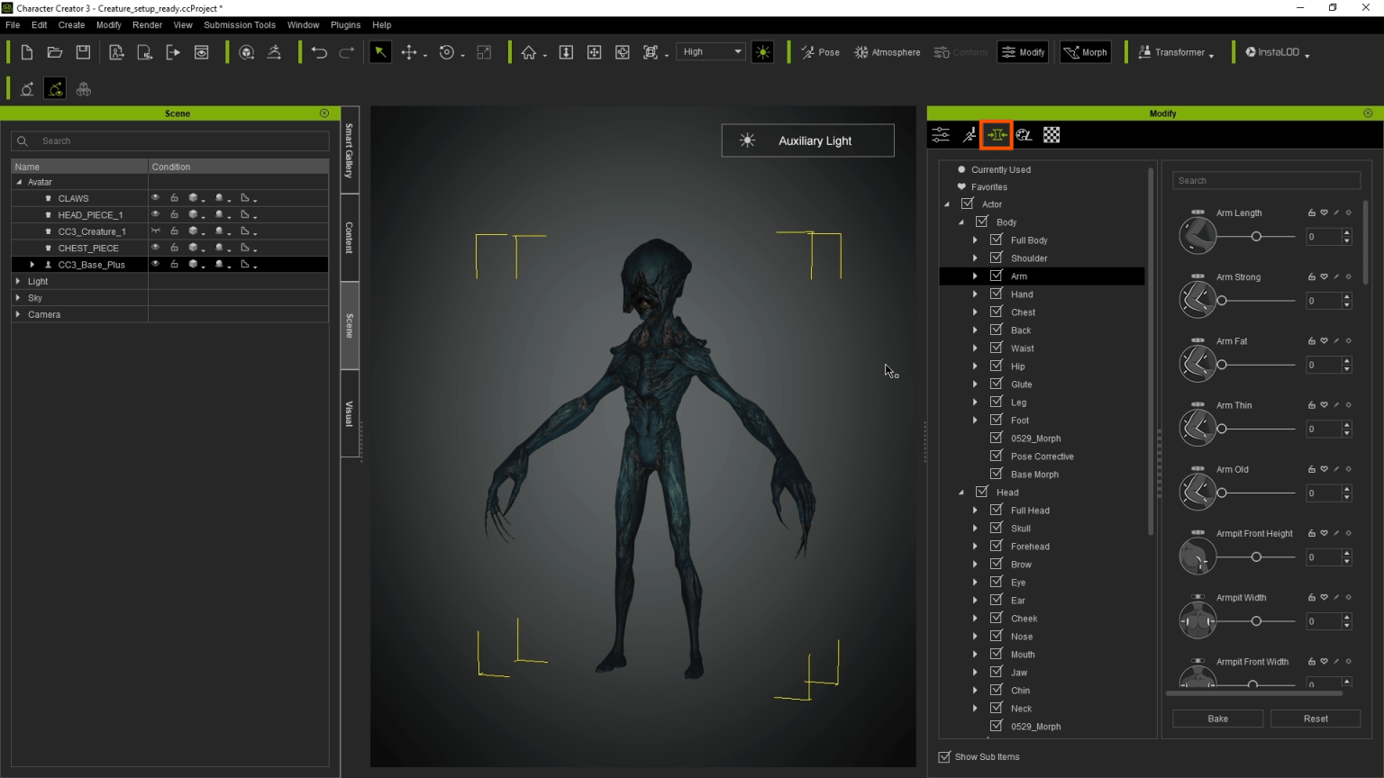Click the Home camera view icon
1384x778 pixels.
(x=529, y=52)
